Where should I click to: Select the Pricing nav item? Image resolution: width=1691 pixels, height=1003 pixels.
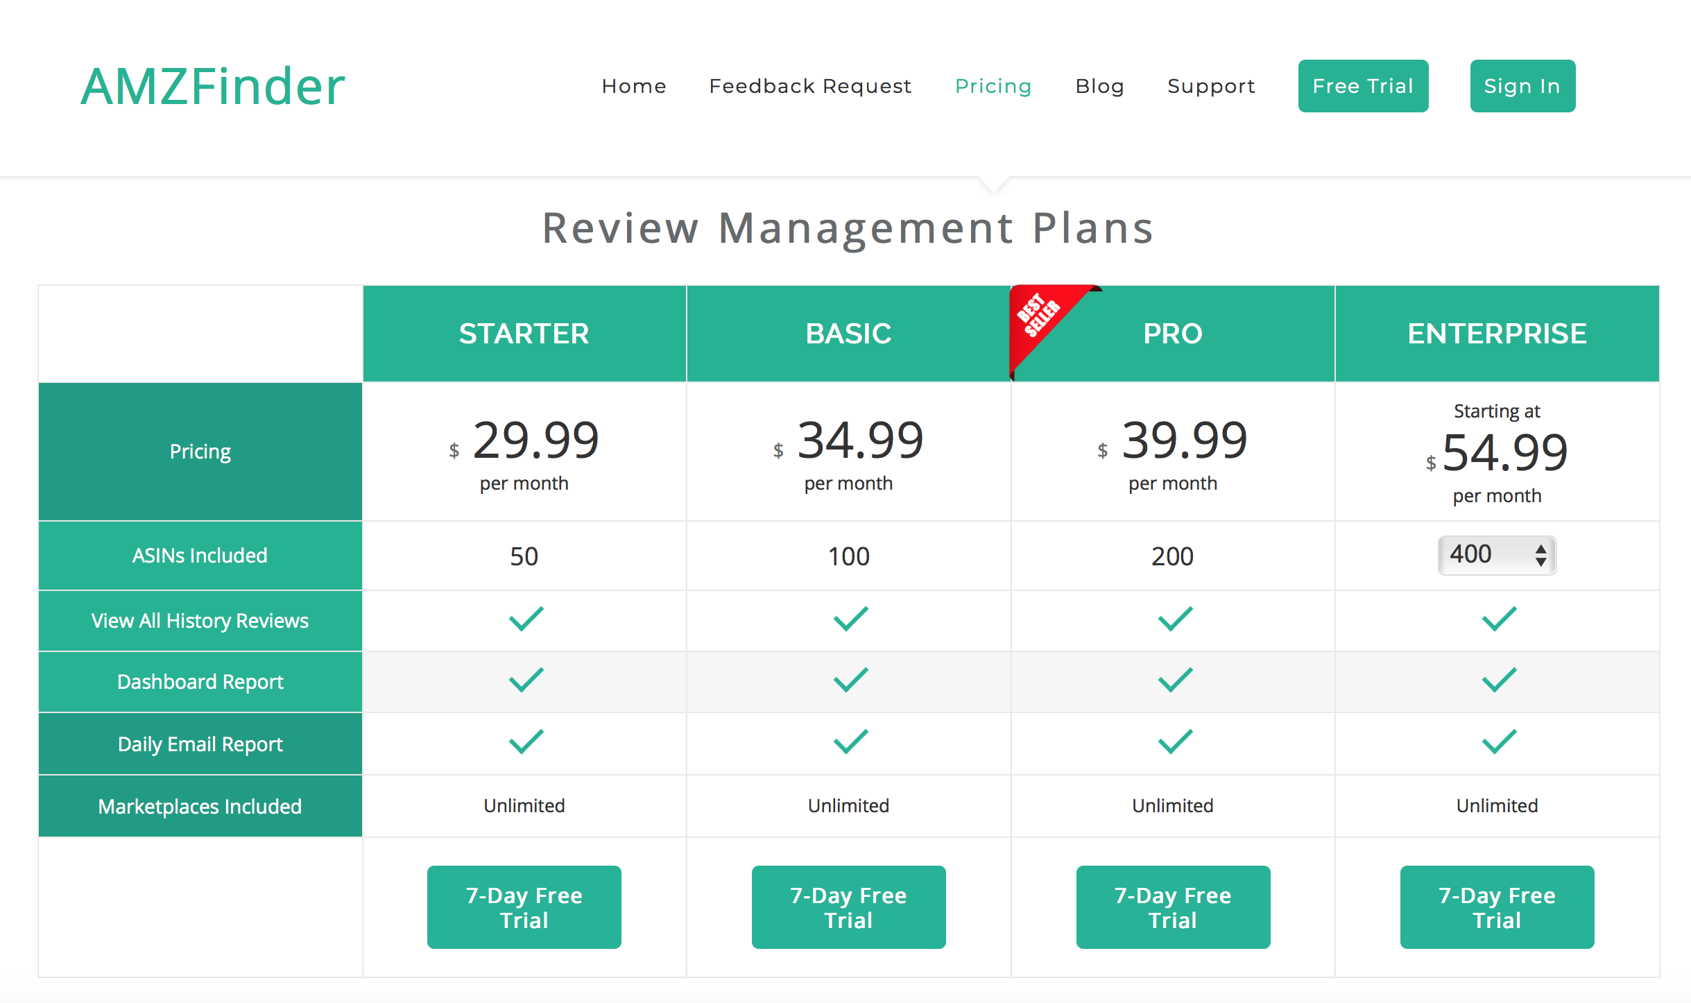click(993, 86)
